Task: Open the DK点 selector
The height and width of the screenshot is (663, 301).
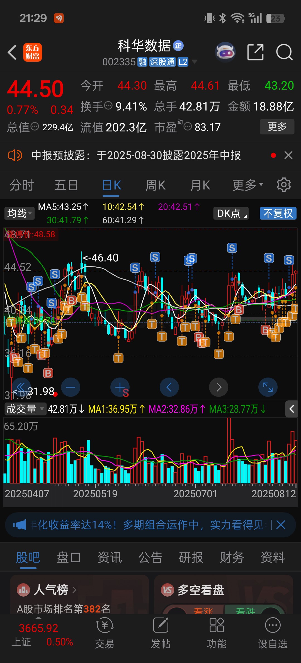Action: click(231, 213)
